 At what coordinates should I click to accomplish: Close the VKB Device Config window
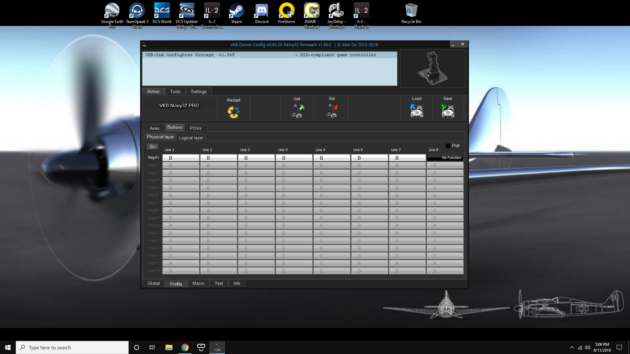click(463, 44)
